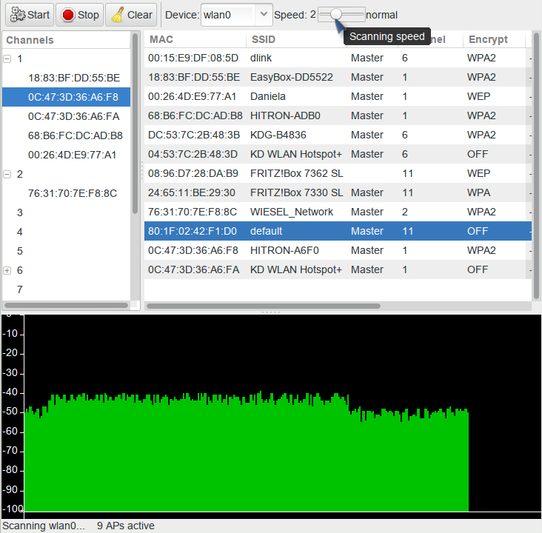Click the network table vertical scrollbar
Screen dimensions: 542x533
pos(536,166)
